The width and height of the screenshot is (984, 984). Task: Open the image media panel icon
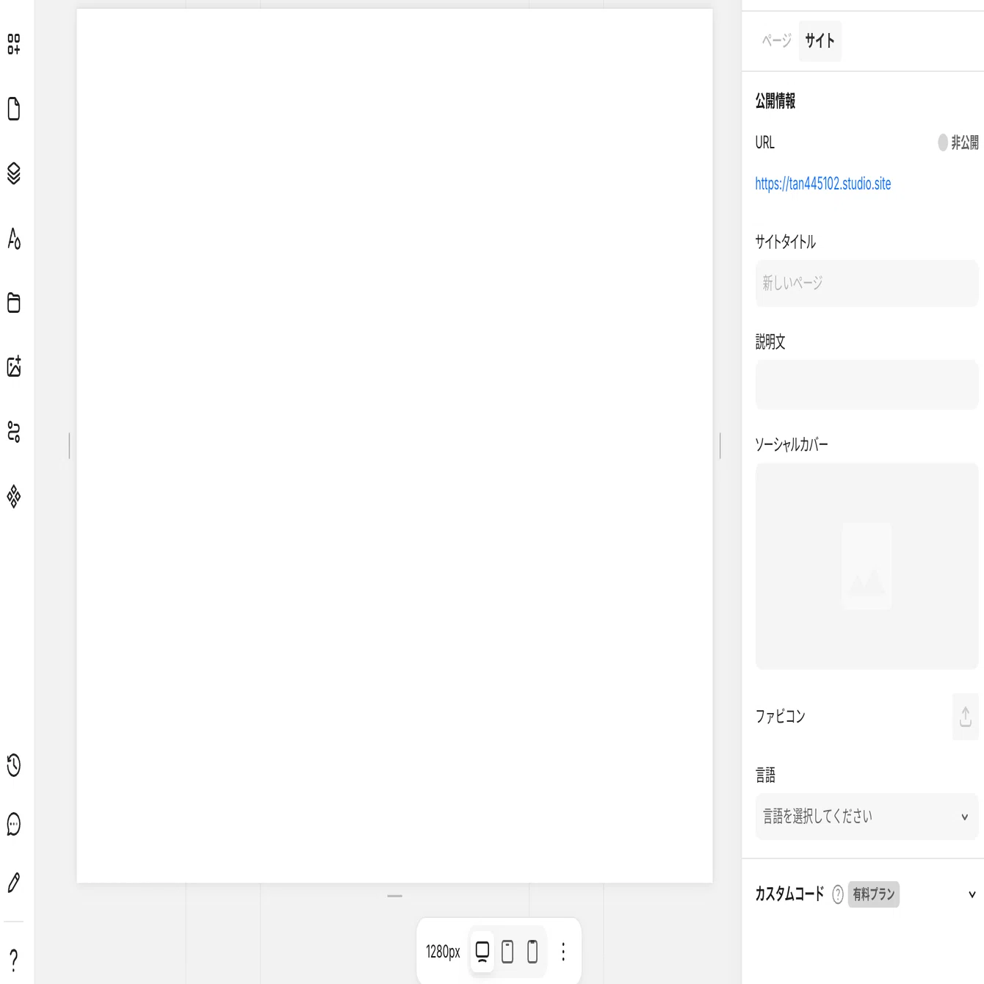(14, 366)
